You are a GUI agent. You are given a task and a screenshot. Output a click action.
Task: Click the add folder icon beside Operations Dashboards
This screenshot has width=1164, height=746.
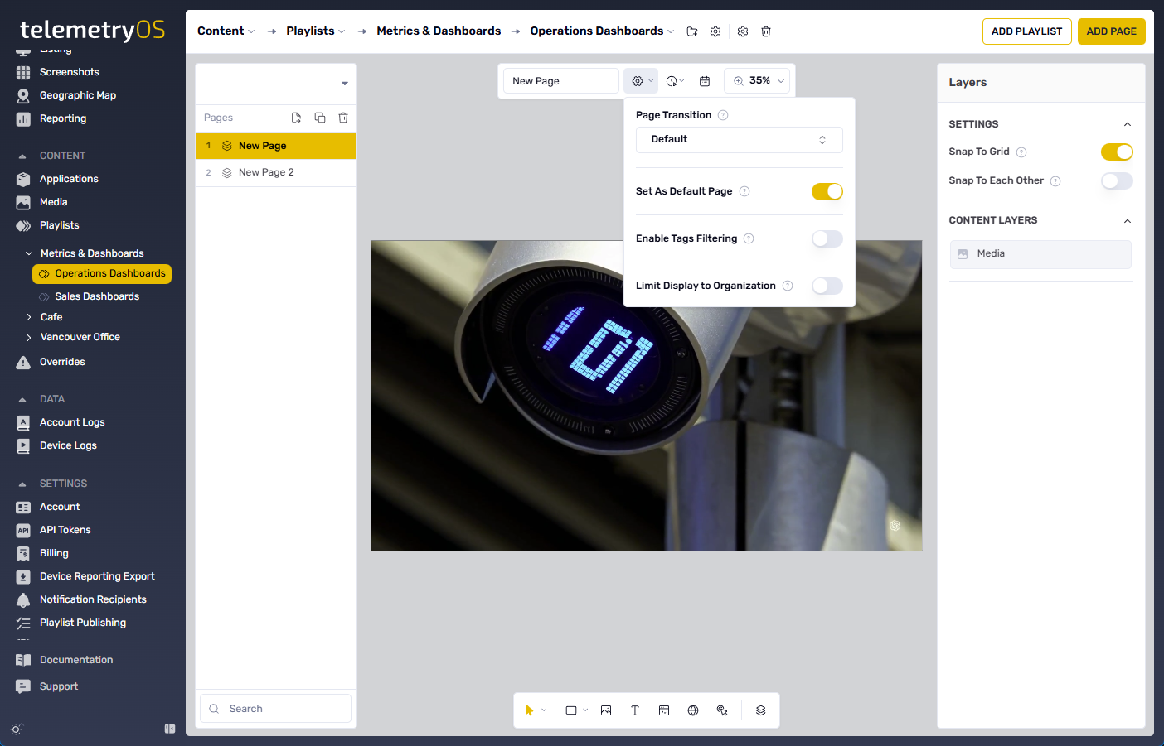tap(692, 31)
